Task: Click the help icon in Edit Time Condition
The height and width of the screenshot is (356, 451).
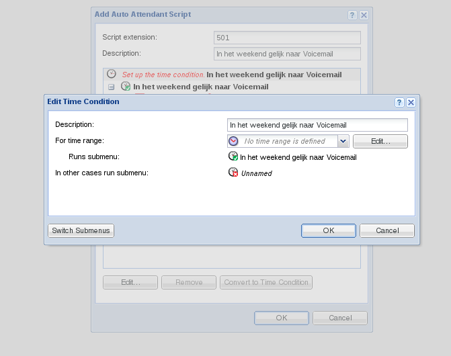Action: (x=399, y=102)
